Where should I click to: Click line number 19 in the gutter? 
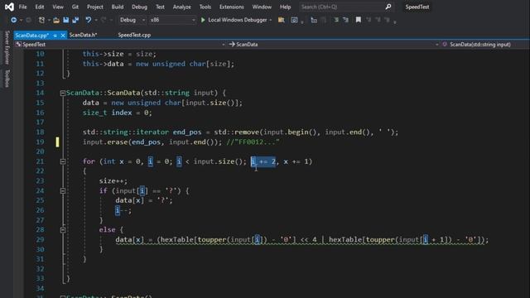[40, 142]
